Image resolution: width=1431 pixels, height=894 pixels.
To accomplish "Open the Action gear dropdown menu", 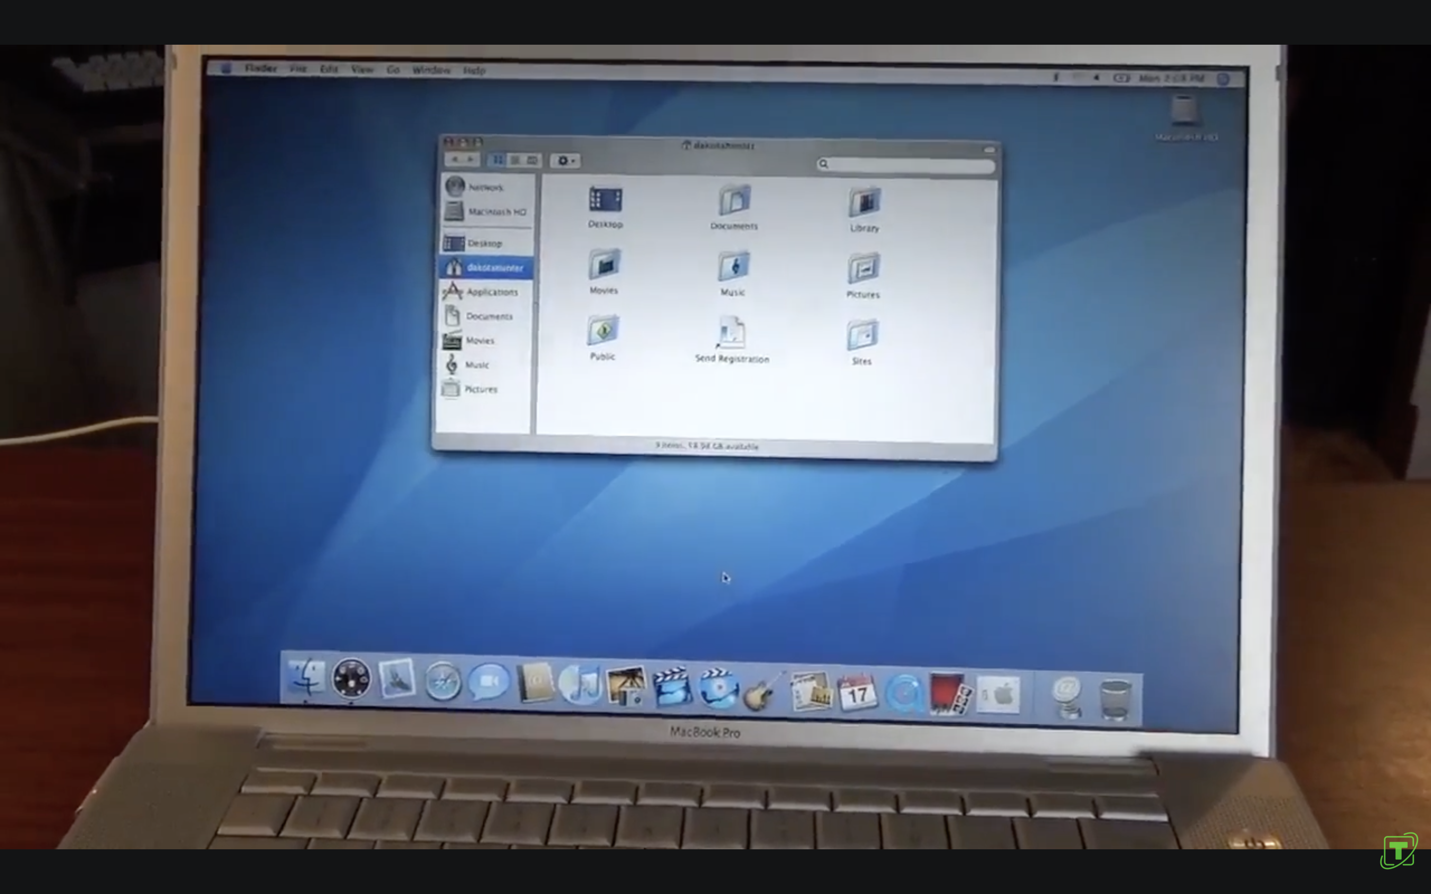I will tap(565, 161).
